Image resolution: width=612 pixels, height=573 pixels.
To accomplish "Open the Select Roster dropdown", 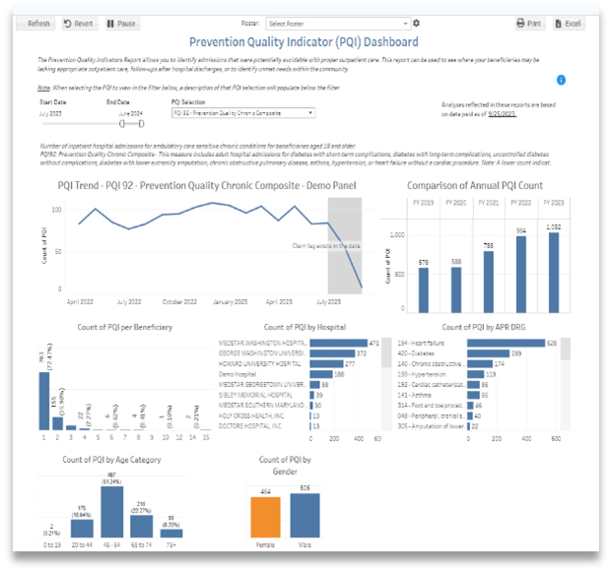I will point(337,23).
